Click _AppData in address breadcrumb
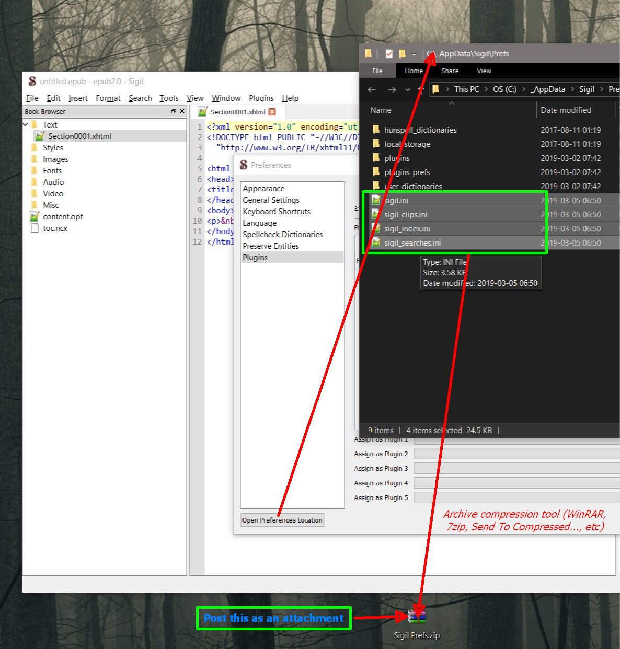The image size is (620, 649). point(548,89)
